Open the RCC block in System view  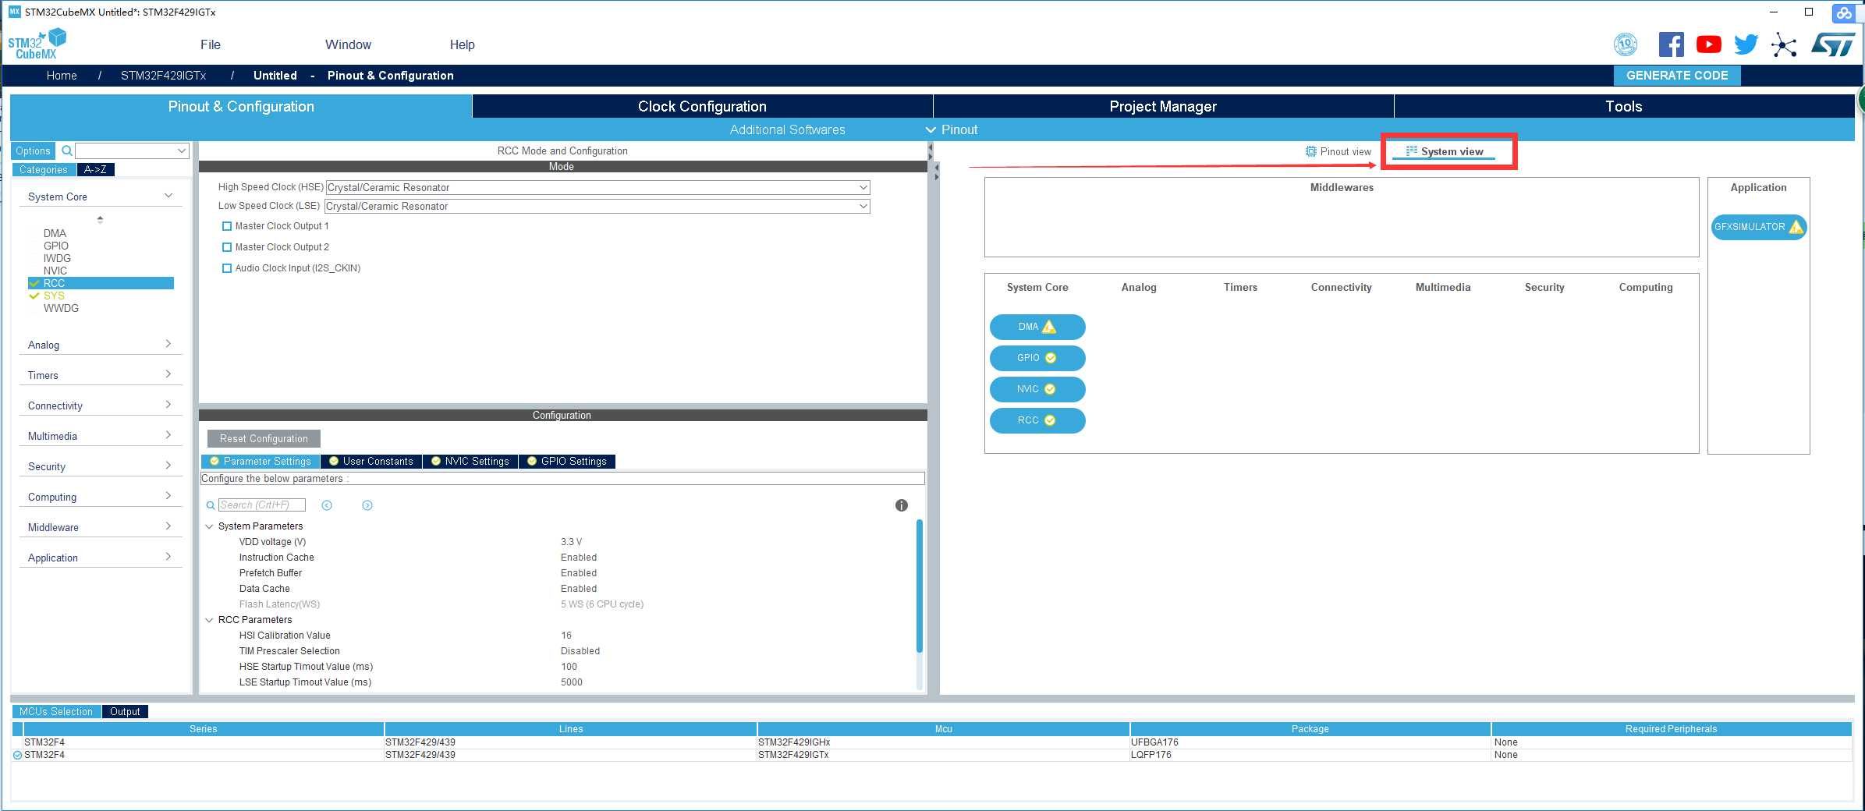tap(1037, 420)
